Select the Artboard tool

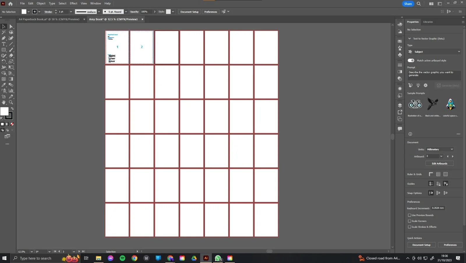point(4,97)
